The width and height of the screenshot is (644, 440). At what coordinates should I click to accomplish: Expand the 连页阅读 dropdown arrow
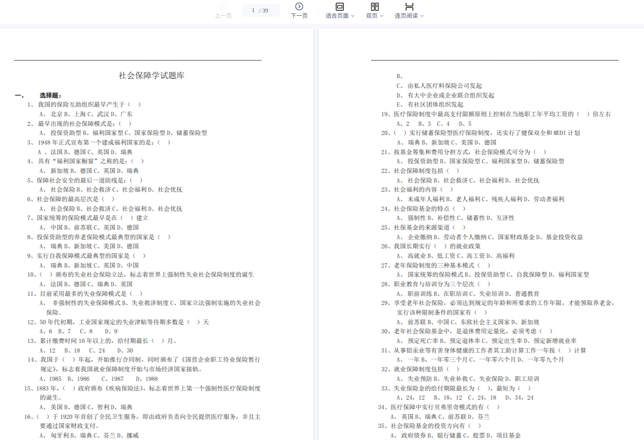422,16
